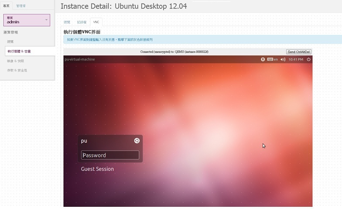Switch to the 記錄檔 log tab
342x209 pixels.
[x=82, y=22]
